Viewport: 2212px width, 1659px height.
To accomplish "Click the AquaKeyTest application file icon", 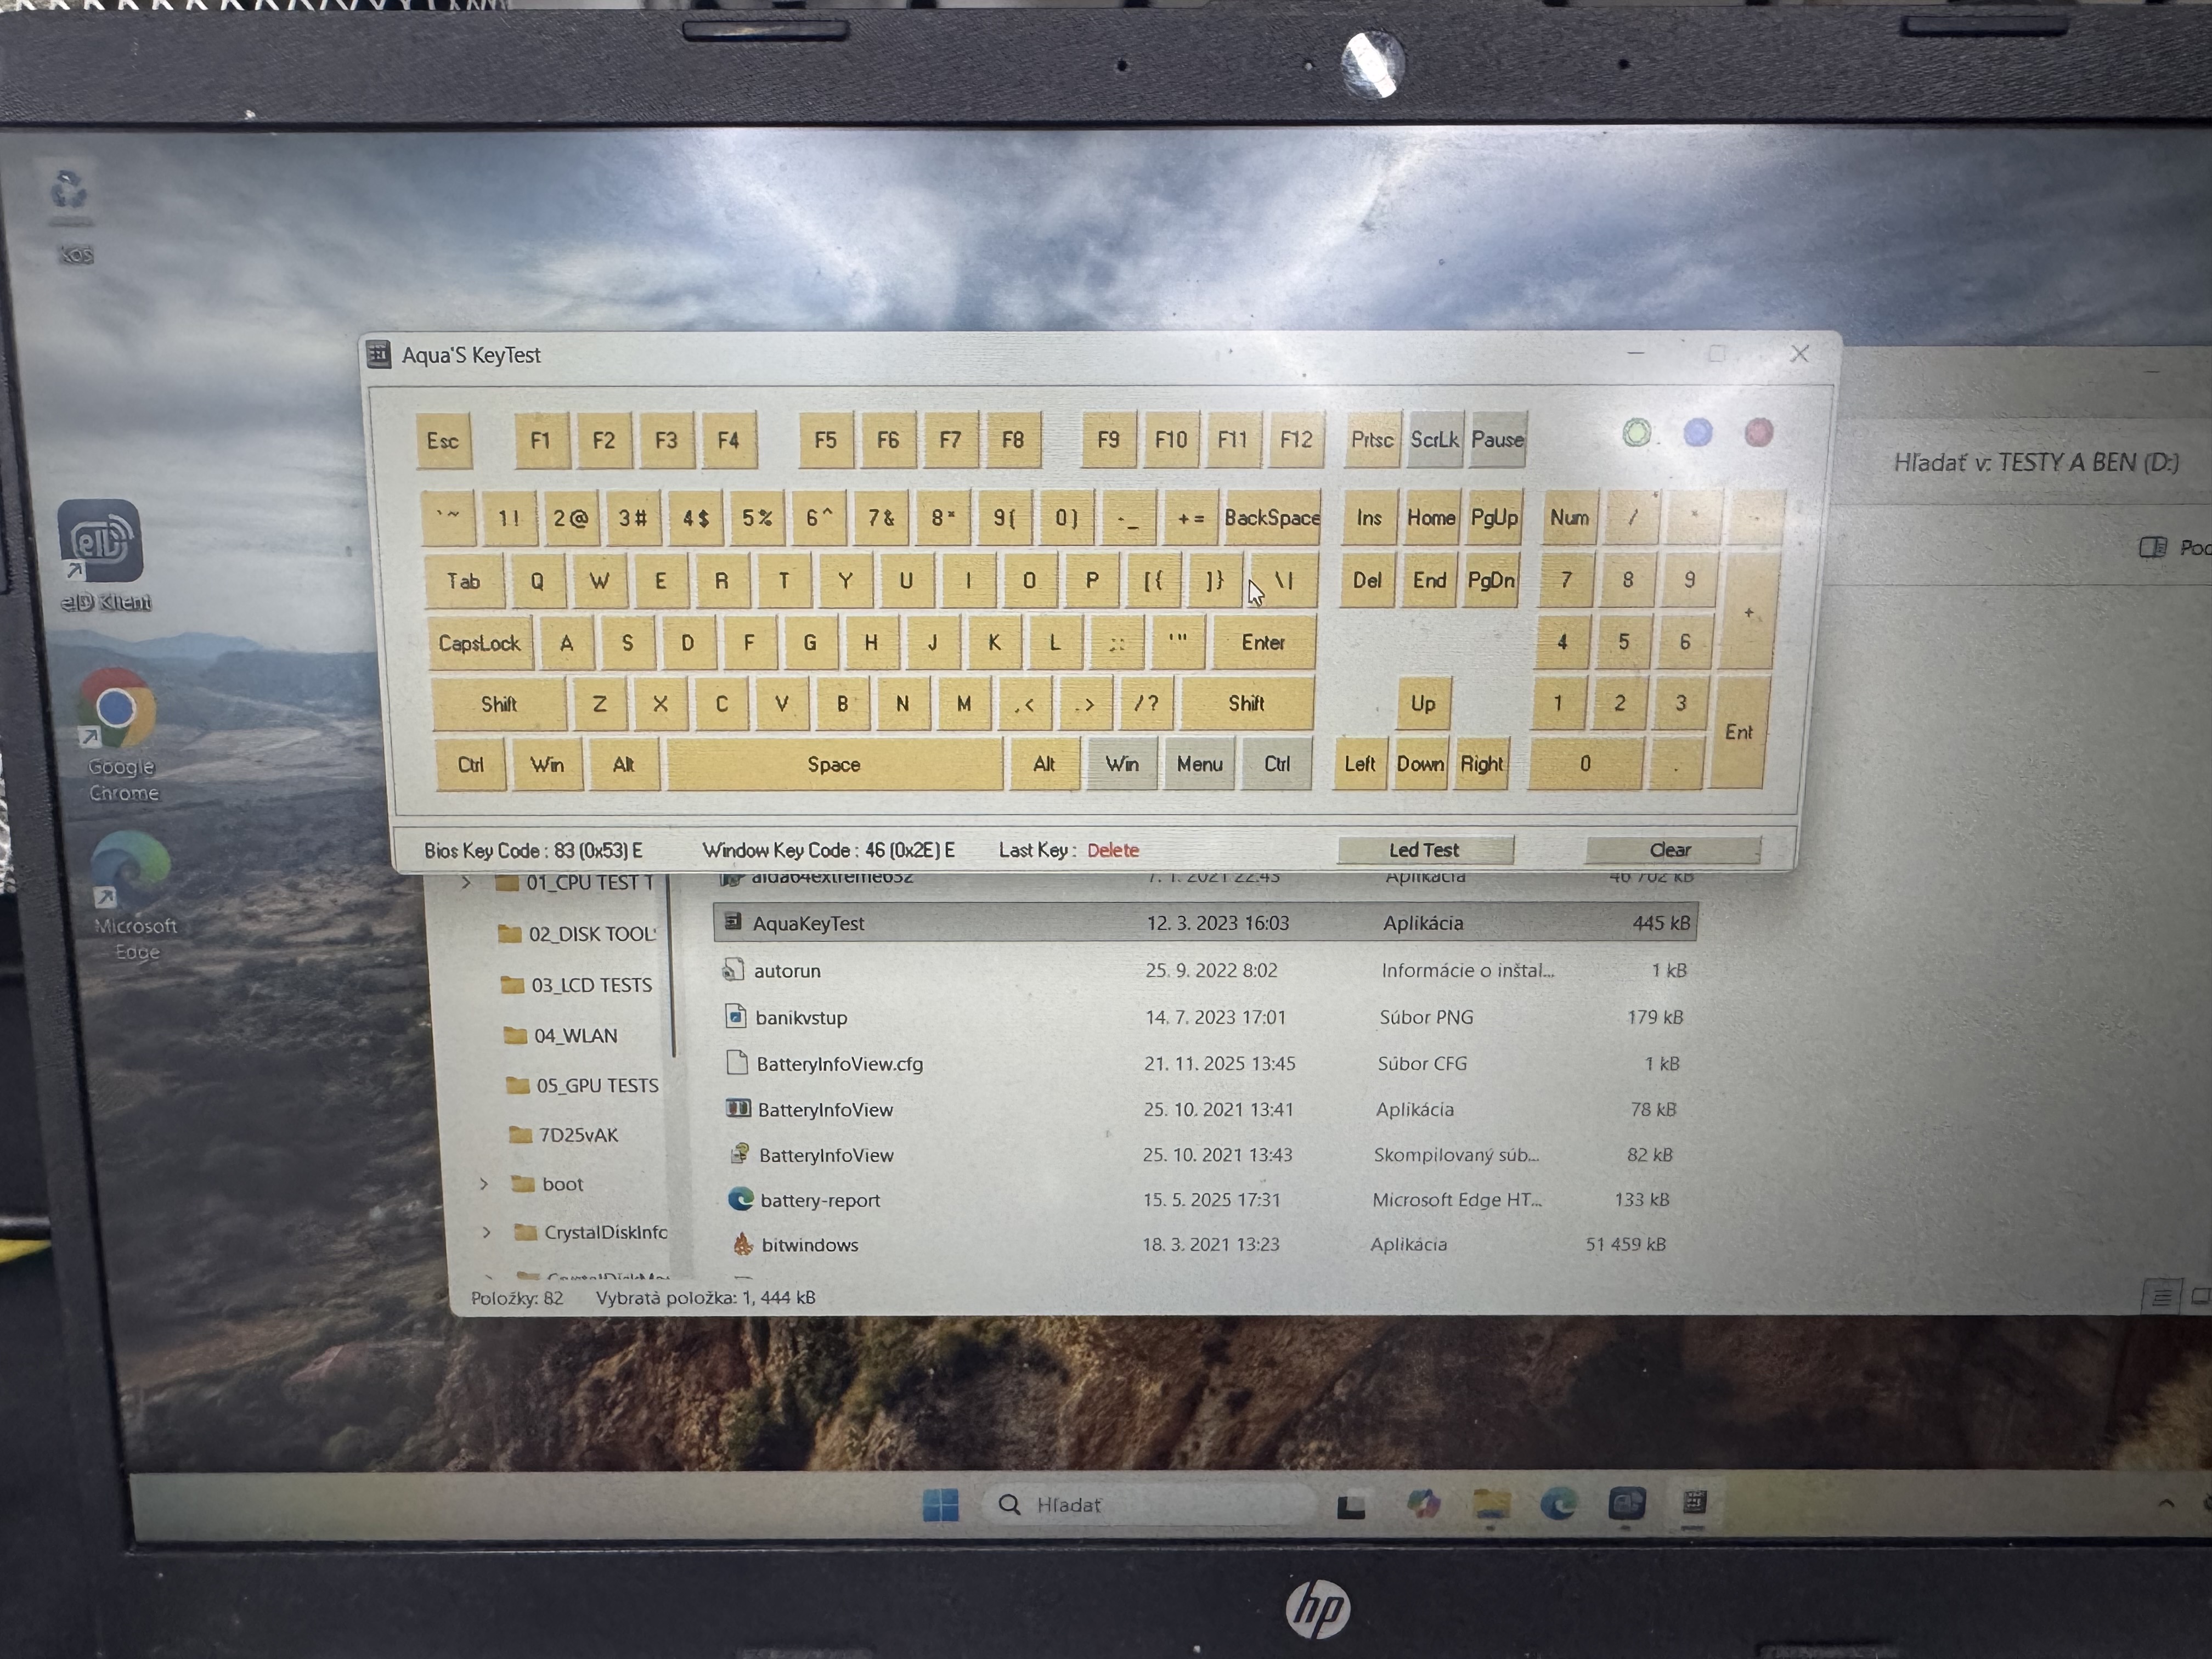I will pos(733,922).
